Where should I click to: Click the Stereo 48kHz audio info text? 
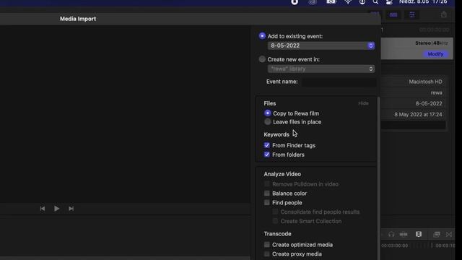pyautogui.click(x=432, y=43)
